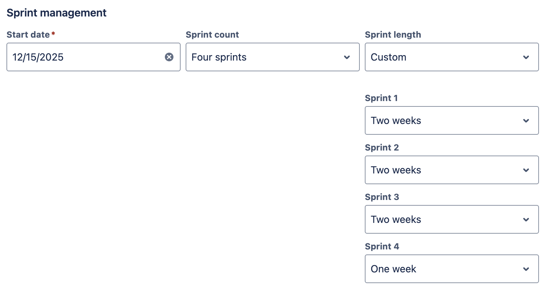Click the Sprint 2 dropdown chevron

click(526, 170)
